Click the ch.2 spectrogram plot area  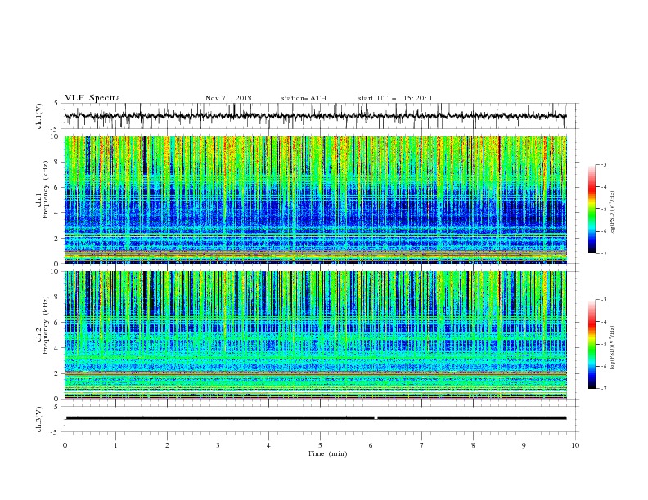315,335
